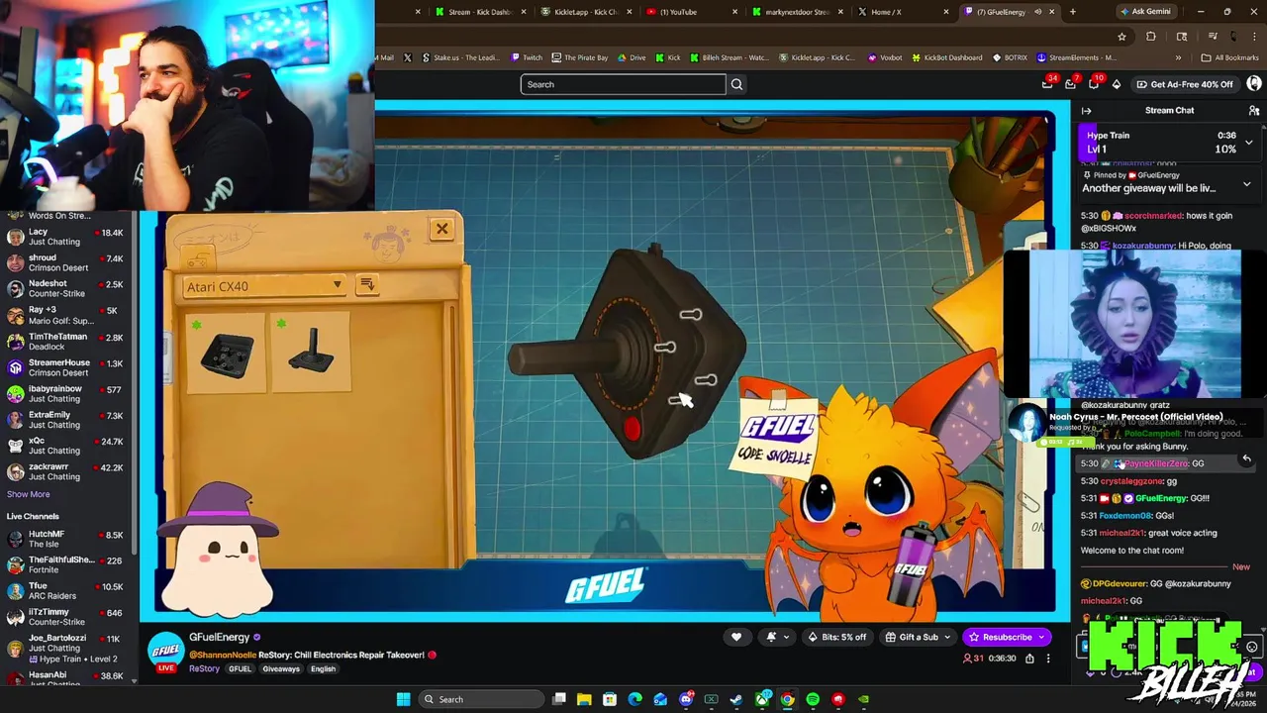Screen dimensions: 1267x713
Task: Click the Giveaways tag
Action: coord(281,669)
